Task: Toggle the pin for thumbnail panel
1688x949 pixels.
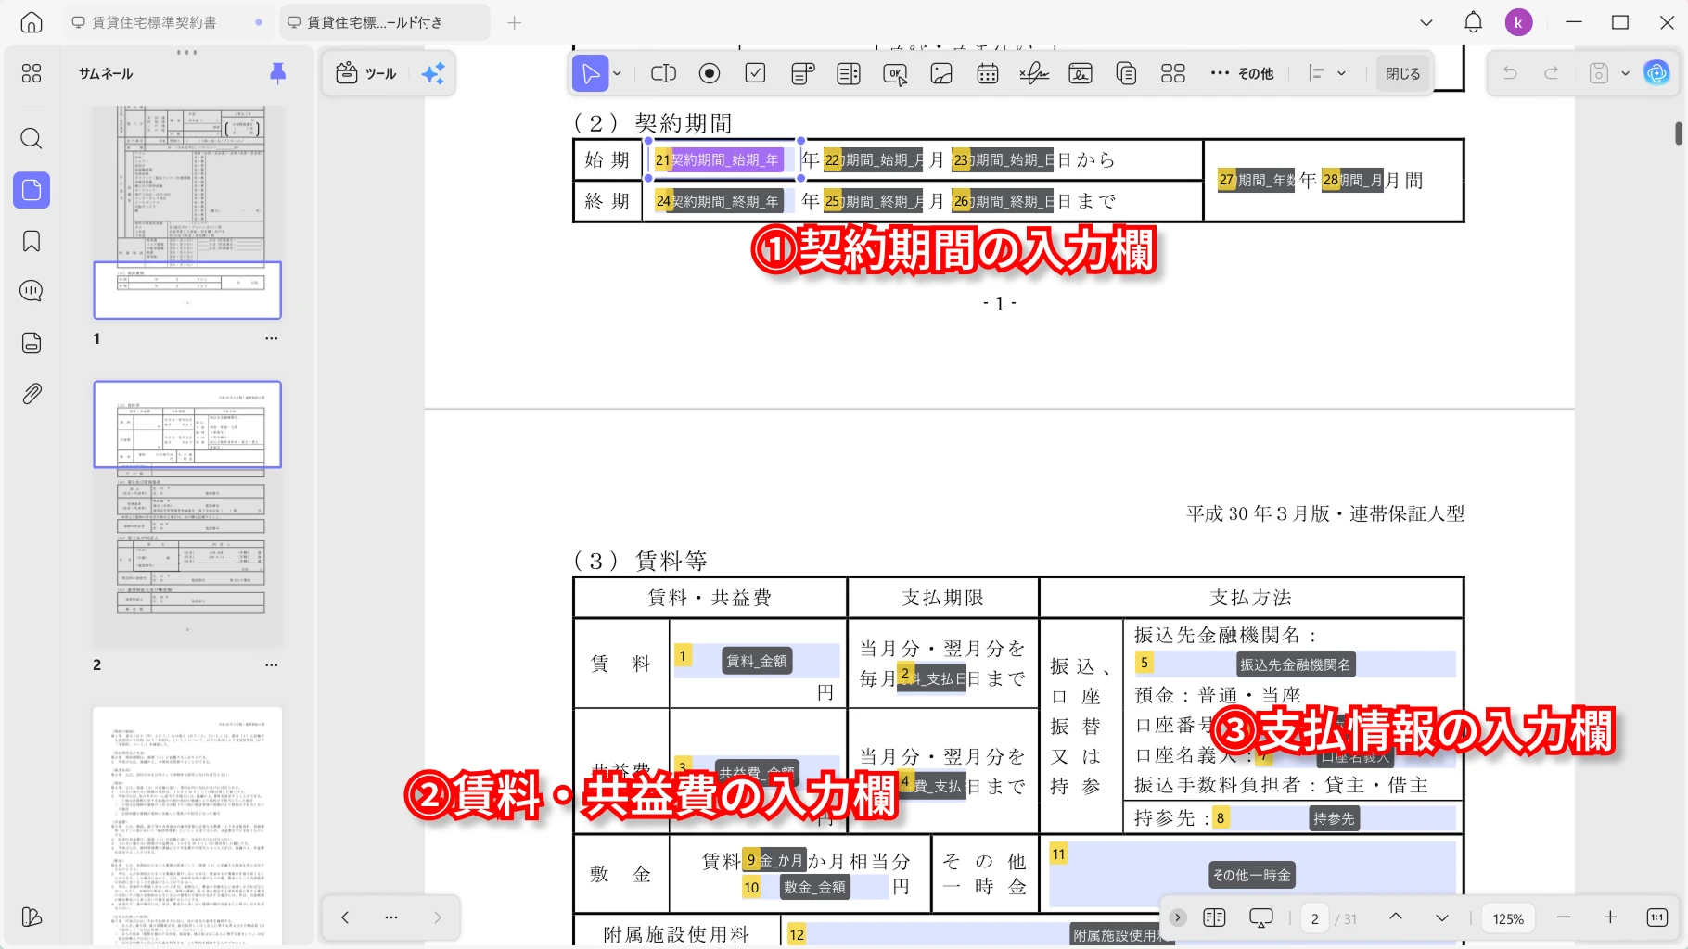Action: 277,73
